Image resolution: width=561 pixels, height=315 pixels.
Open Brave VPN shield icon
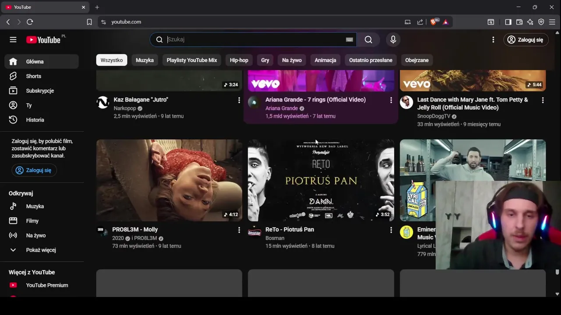pyautogui.click(x=541, y=22)
